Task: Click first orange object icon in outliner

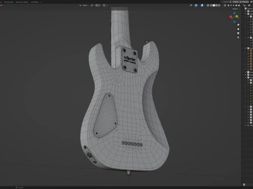Action: click(251, 51)
